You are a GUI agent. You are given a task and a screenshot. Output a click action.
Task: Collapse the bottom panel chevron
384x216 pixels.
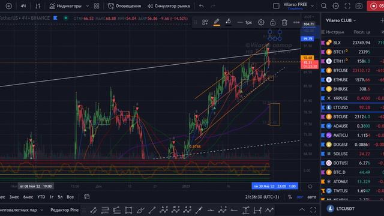click(302, 210)
